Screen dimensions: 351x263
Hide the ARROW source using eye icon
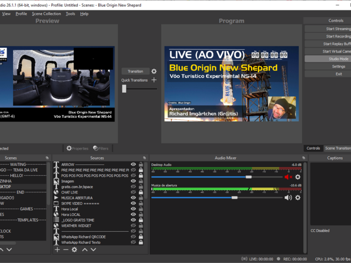tap(133, 164)
